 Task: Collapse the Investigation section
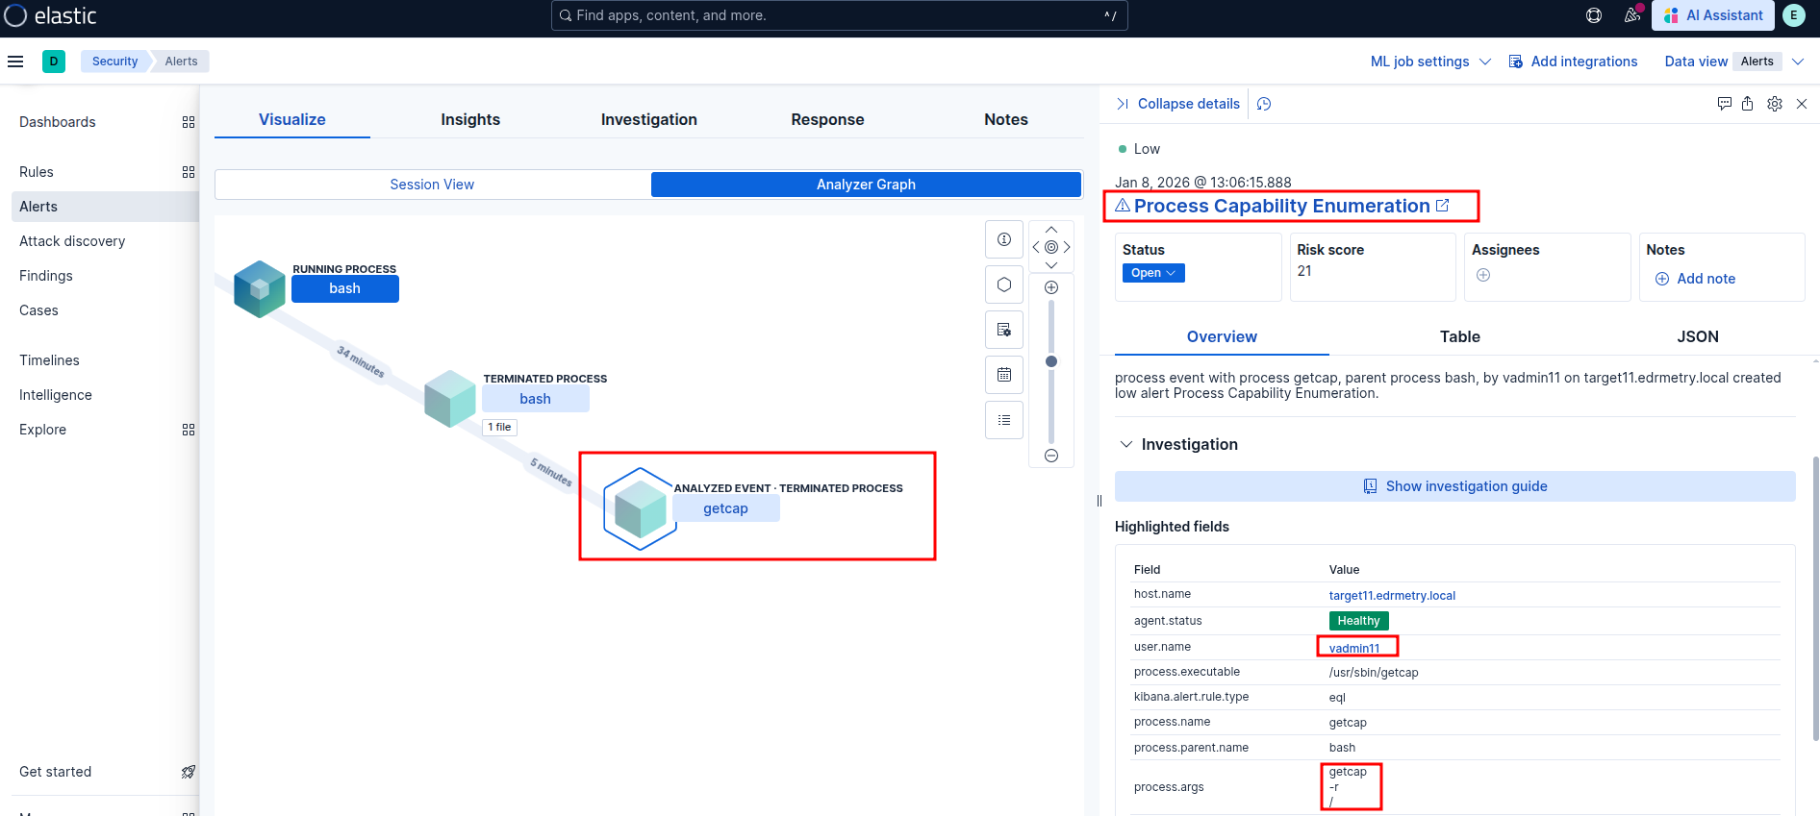1126,444
